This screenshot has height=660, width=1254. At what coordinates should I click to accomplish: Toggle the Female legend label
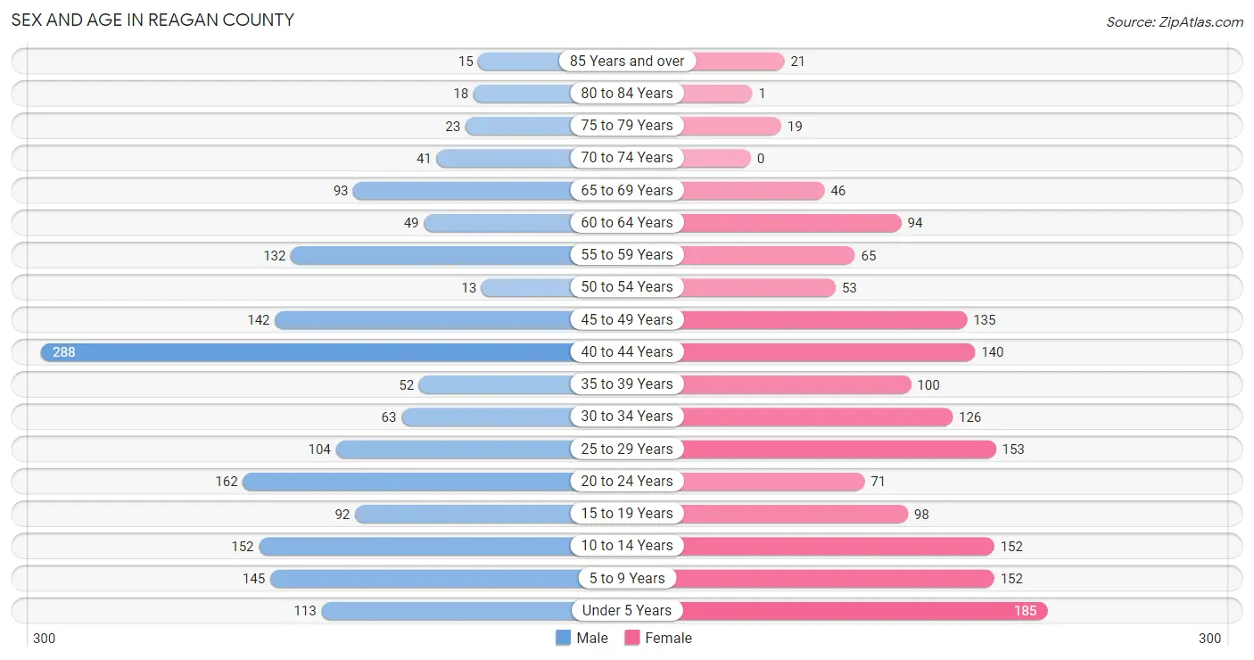pyautogui.click(x=669, y=638)
